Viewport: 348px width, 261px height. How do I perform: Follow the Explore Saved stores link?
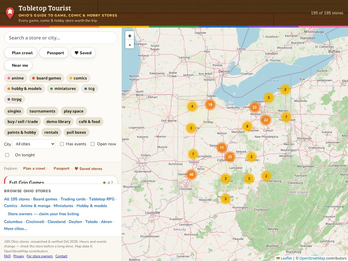[88, 168]
